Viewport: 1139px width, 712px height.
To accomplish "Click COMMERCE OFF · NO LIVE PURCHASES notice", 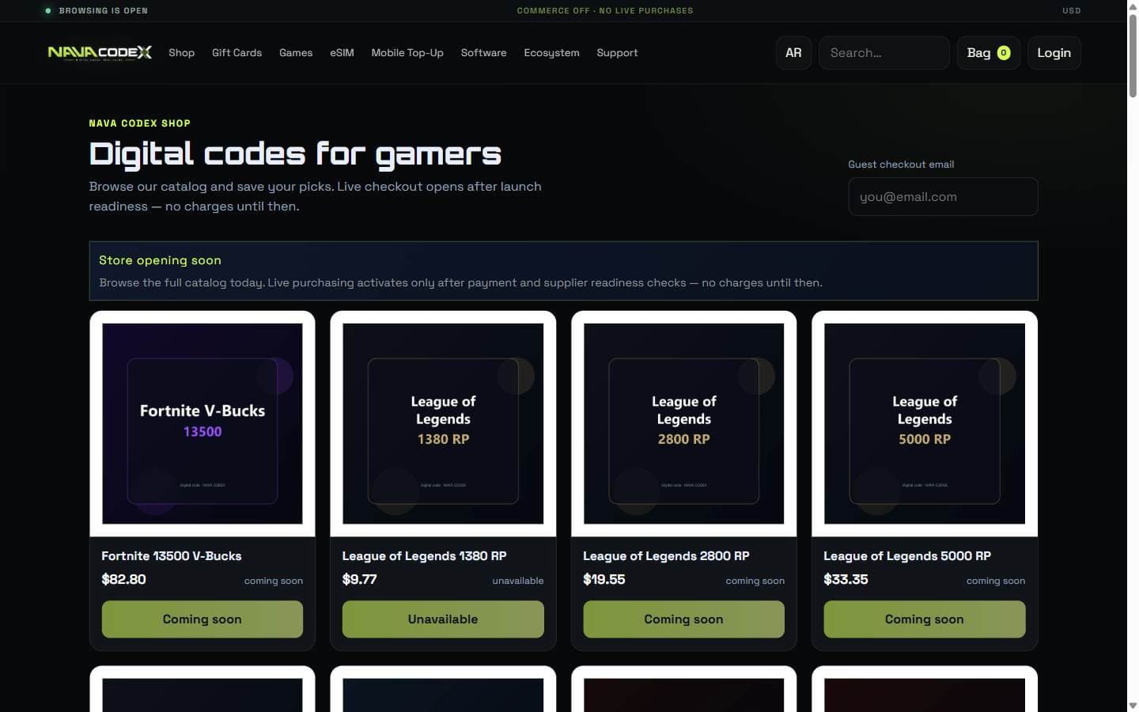I will pos(605,11).
